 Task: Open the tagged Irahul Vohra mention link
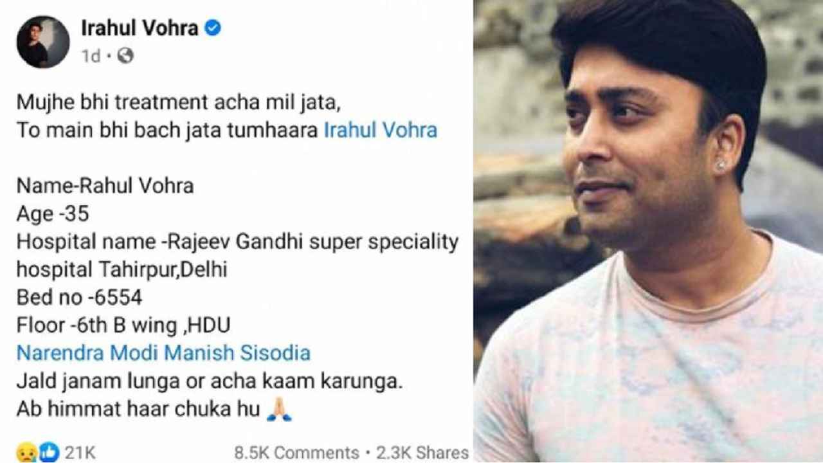tap(380, 131)
